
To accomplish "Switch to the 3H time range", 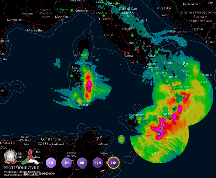I will pyautogui.click(x=67, y=163).
